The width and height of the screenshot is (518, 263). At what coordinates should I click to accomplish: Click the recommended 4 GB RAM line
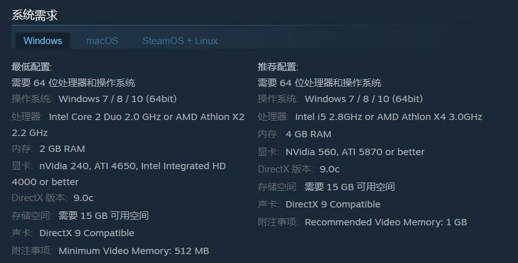click(x=295, y=134)
